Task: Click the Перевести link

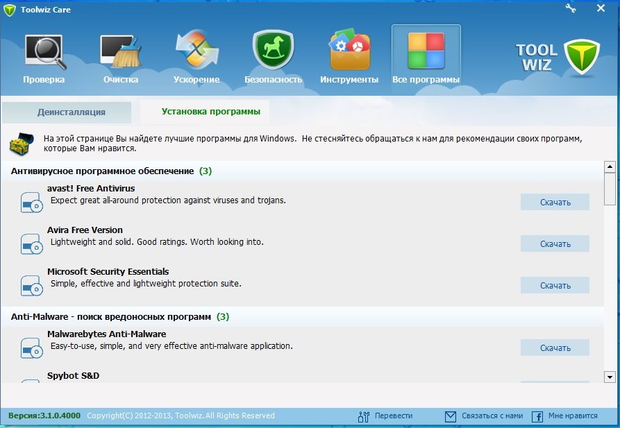Action: tap(394, 416)
